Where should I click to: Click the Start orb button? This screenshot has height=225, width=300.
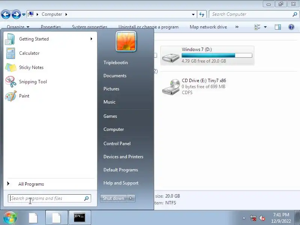pyautogui.click(x=10, y=217)
